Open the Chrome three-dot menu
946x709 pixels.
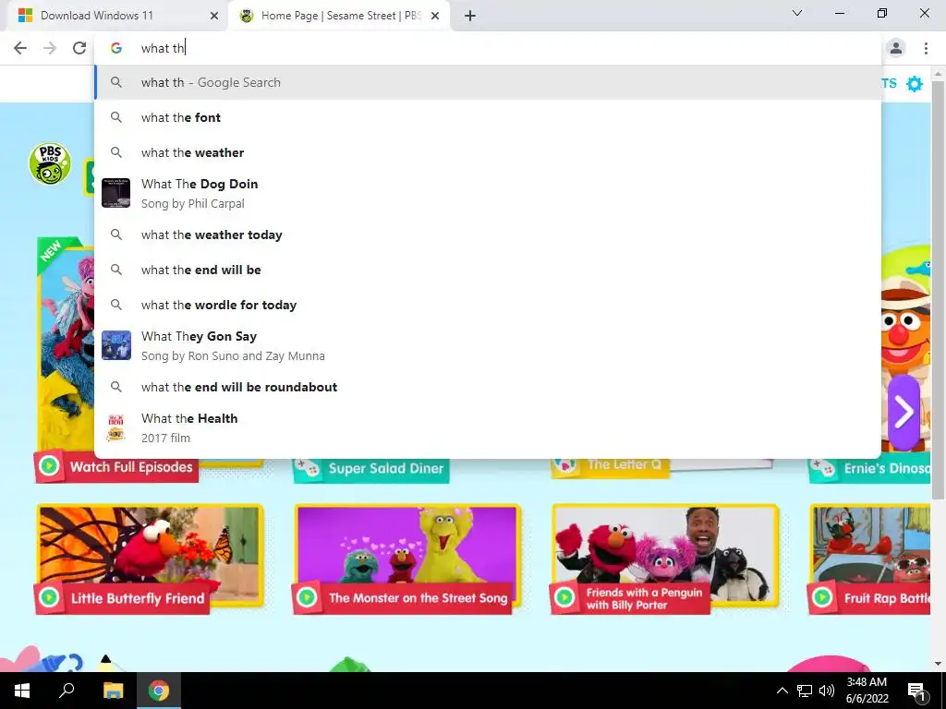click(926, 48)
